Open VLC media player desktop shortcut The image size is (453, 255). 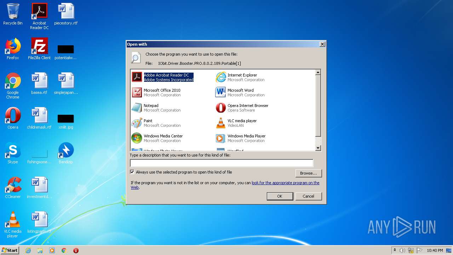click(13, 225)
